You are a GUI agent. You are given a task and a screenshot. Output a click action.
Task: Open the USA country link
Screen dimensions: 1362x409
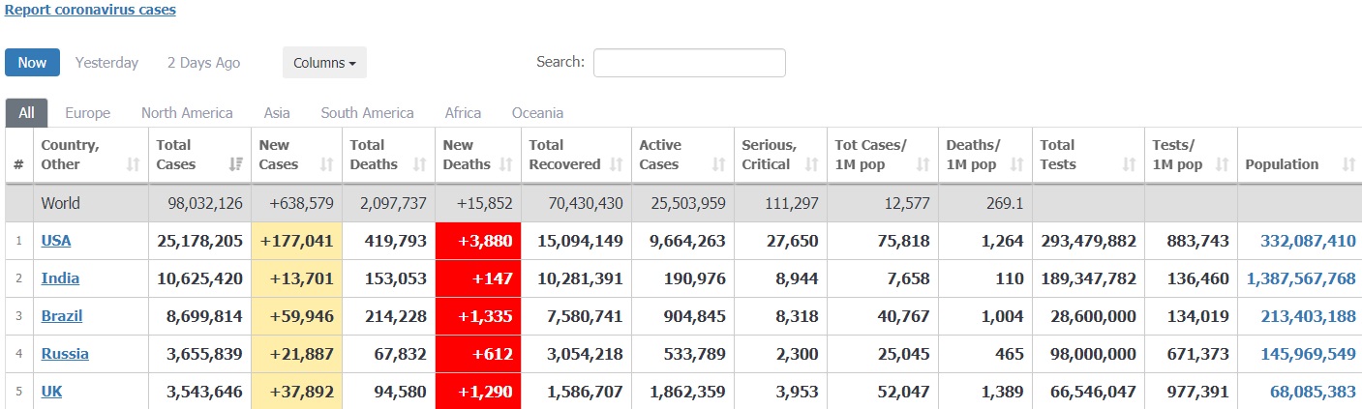pos(55,241)
